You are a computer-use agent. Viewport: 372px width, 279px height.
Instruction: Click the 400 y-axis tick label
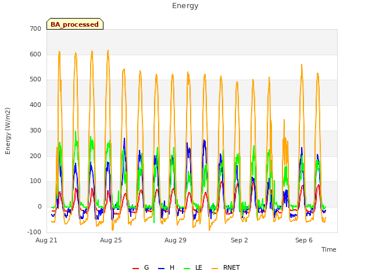tap(35, 105)
